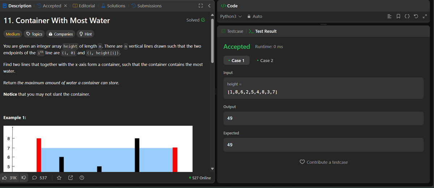Click the Solved checkmark status
The width and height of the screenshot is (434, 188).
click(x=196, y=20)
